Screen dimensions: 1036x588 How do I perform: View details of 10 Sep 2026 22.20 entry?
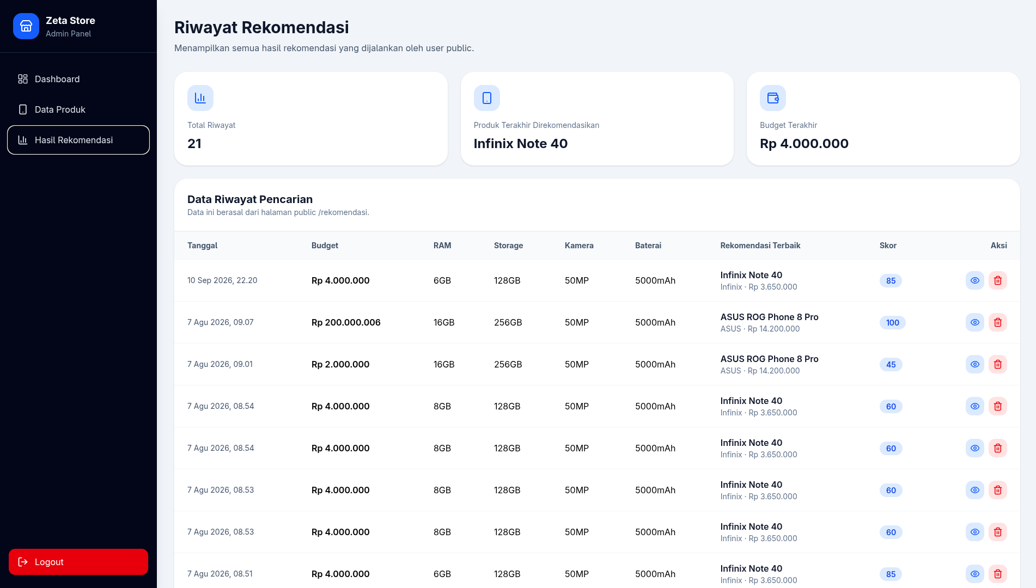coord(974,280)
